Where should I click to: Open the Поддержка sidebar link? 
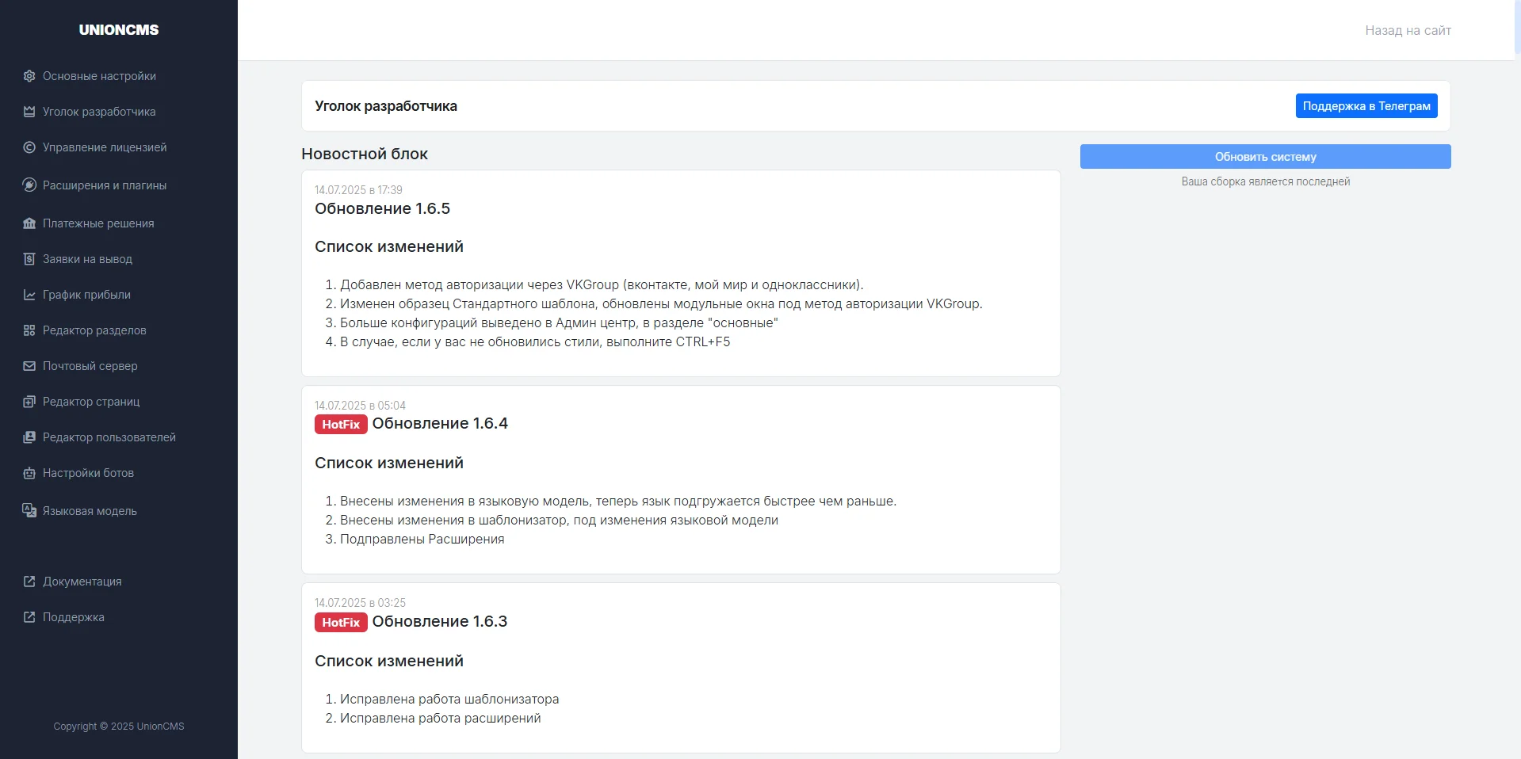point(74,617)
